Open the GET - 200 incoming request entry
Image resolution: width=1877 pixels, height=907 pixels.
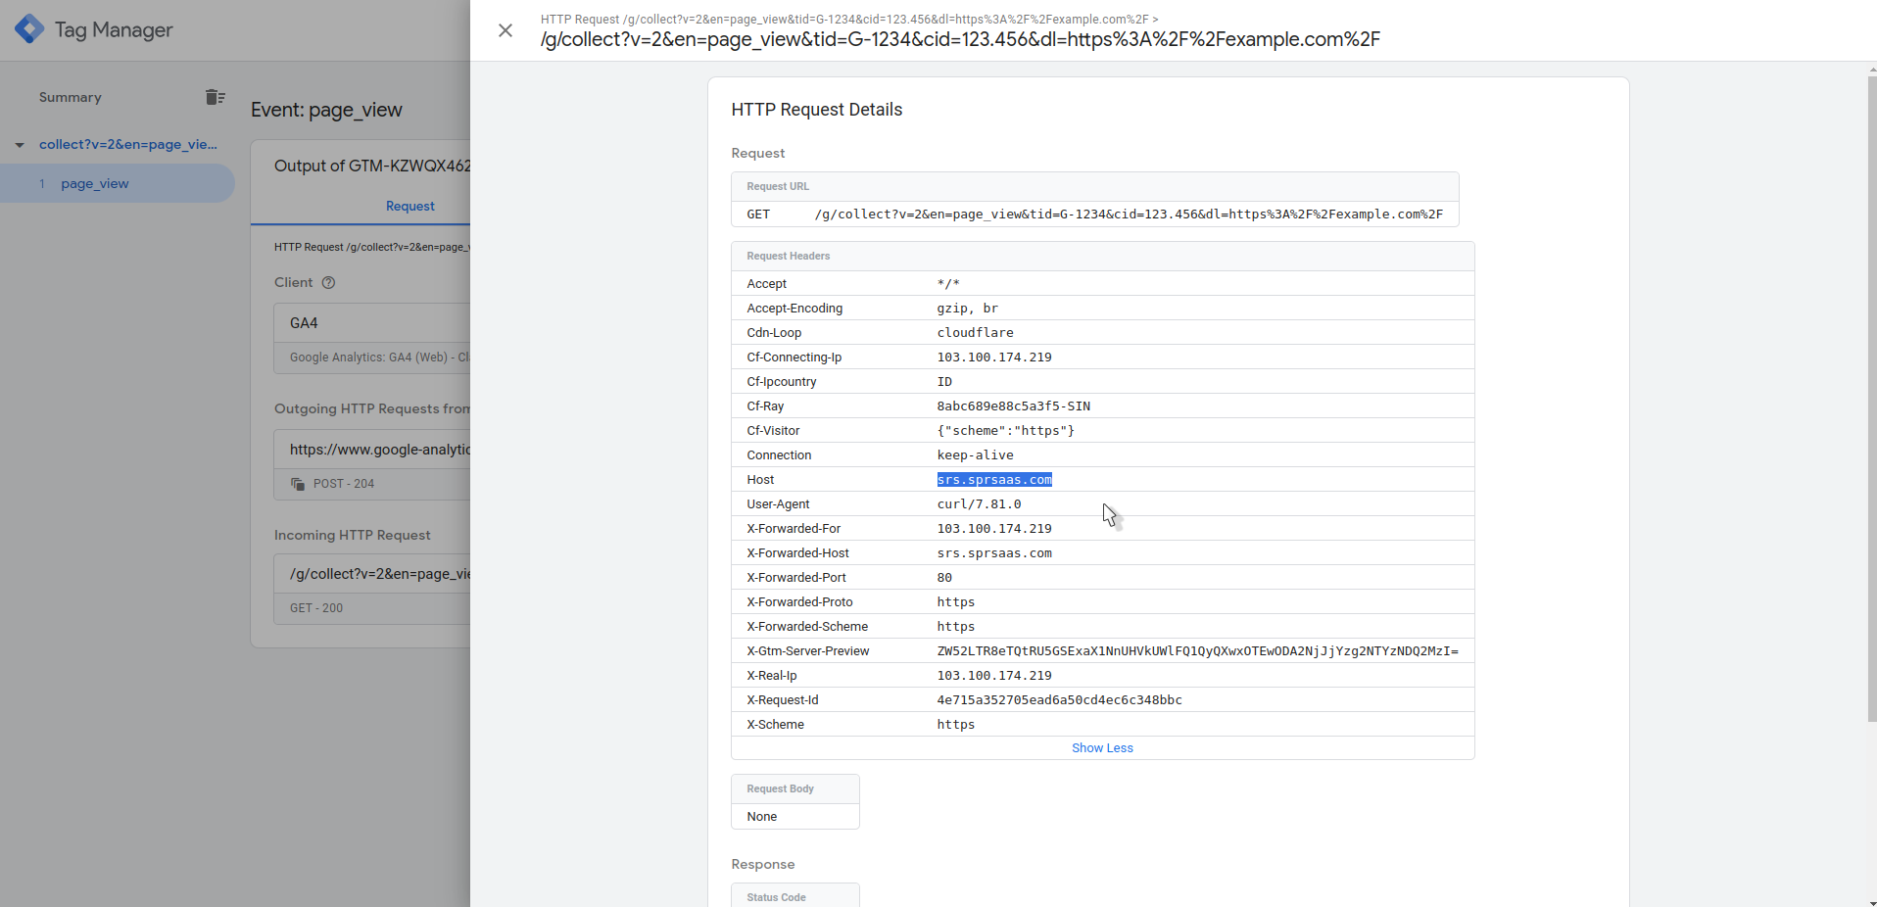coord(315,607)
